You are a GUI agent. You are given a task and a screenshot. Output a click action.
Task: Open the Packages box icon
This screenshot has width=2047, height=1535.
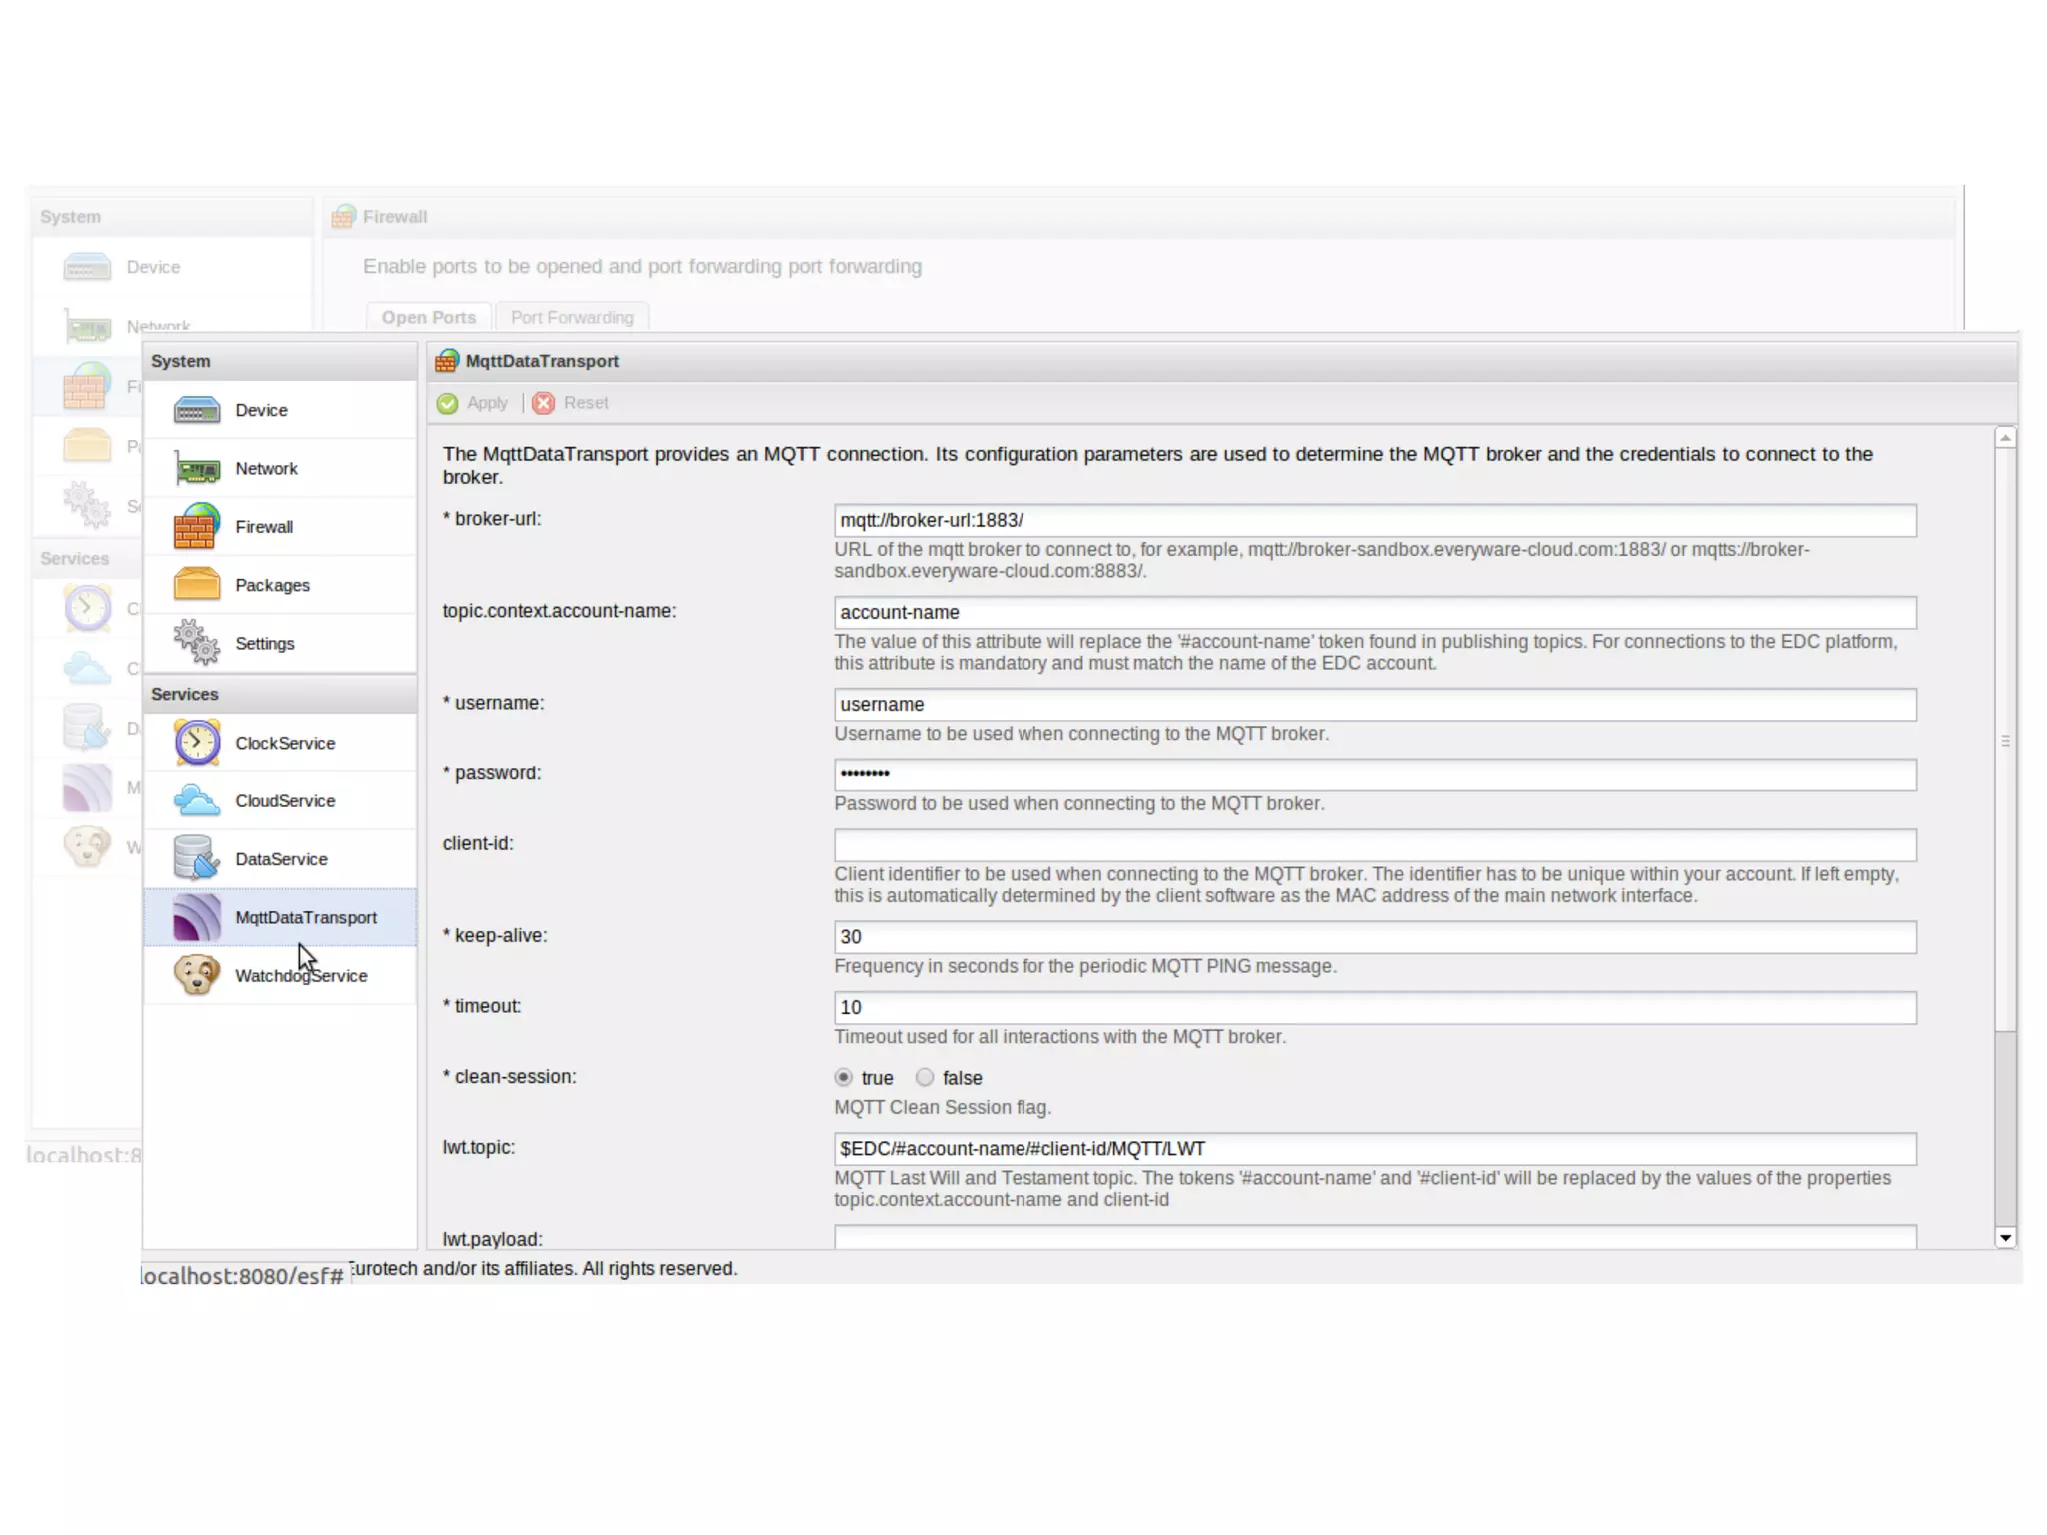click(x=196, y=585)
